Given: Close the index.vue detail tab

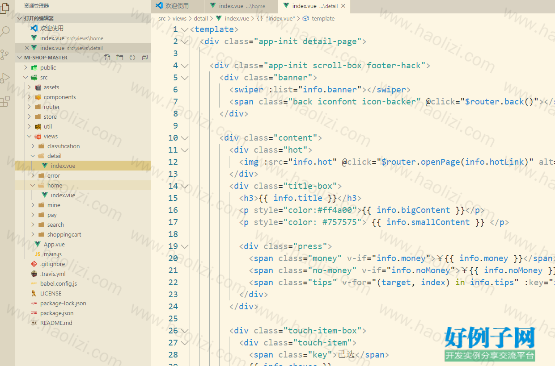Looking at the screenshot, I should point(343,6).
